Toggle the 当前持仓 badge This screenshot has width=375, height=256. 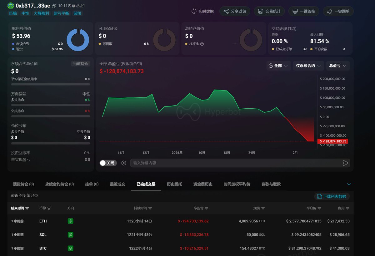(x=81, y=64)
